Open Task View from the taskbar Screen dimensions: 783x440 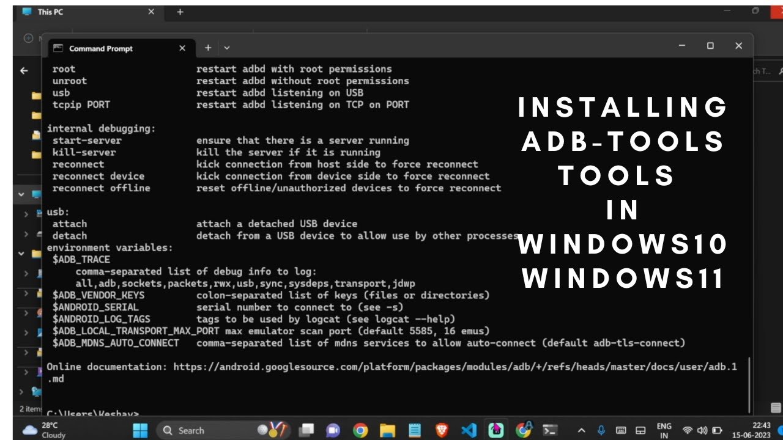(308, 430)
